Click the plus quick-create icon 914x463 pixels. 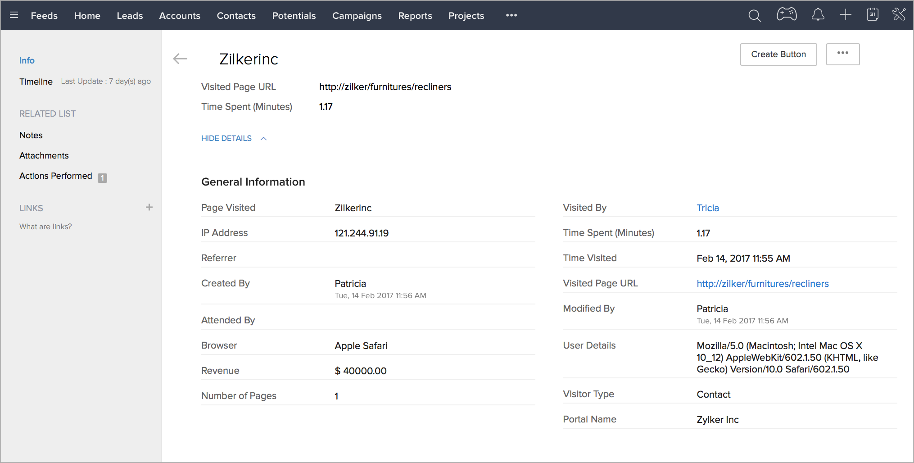[846, 15]
